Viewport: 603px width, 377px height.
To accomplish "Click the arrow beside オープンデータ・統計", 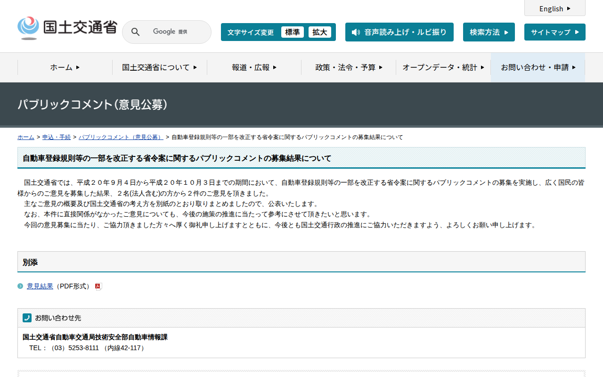I will click(482, 67).
